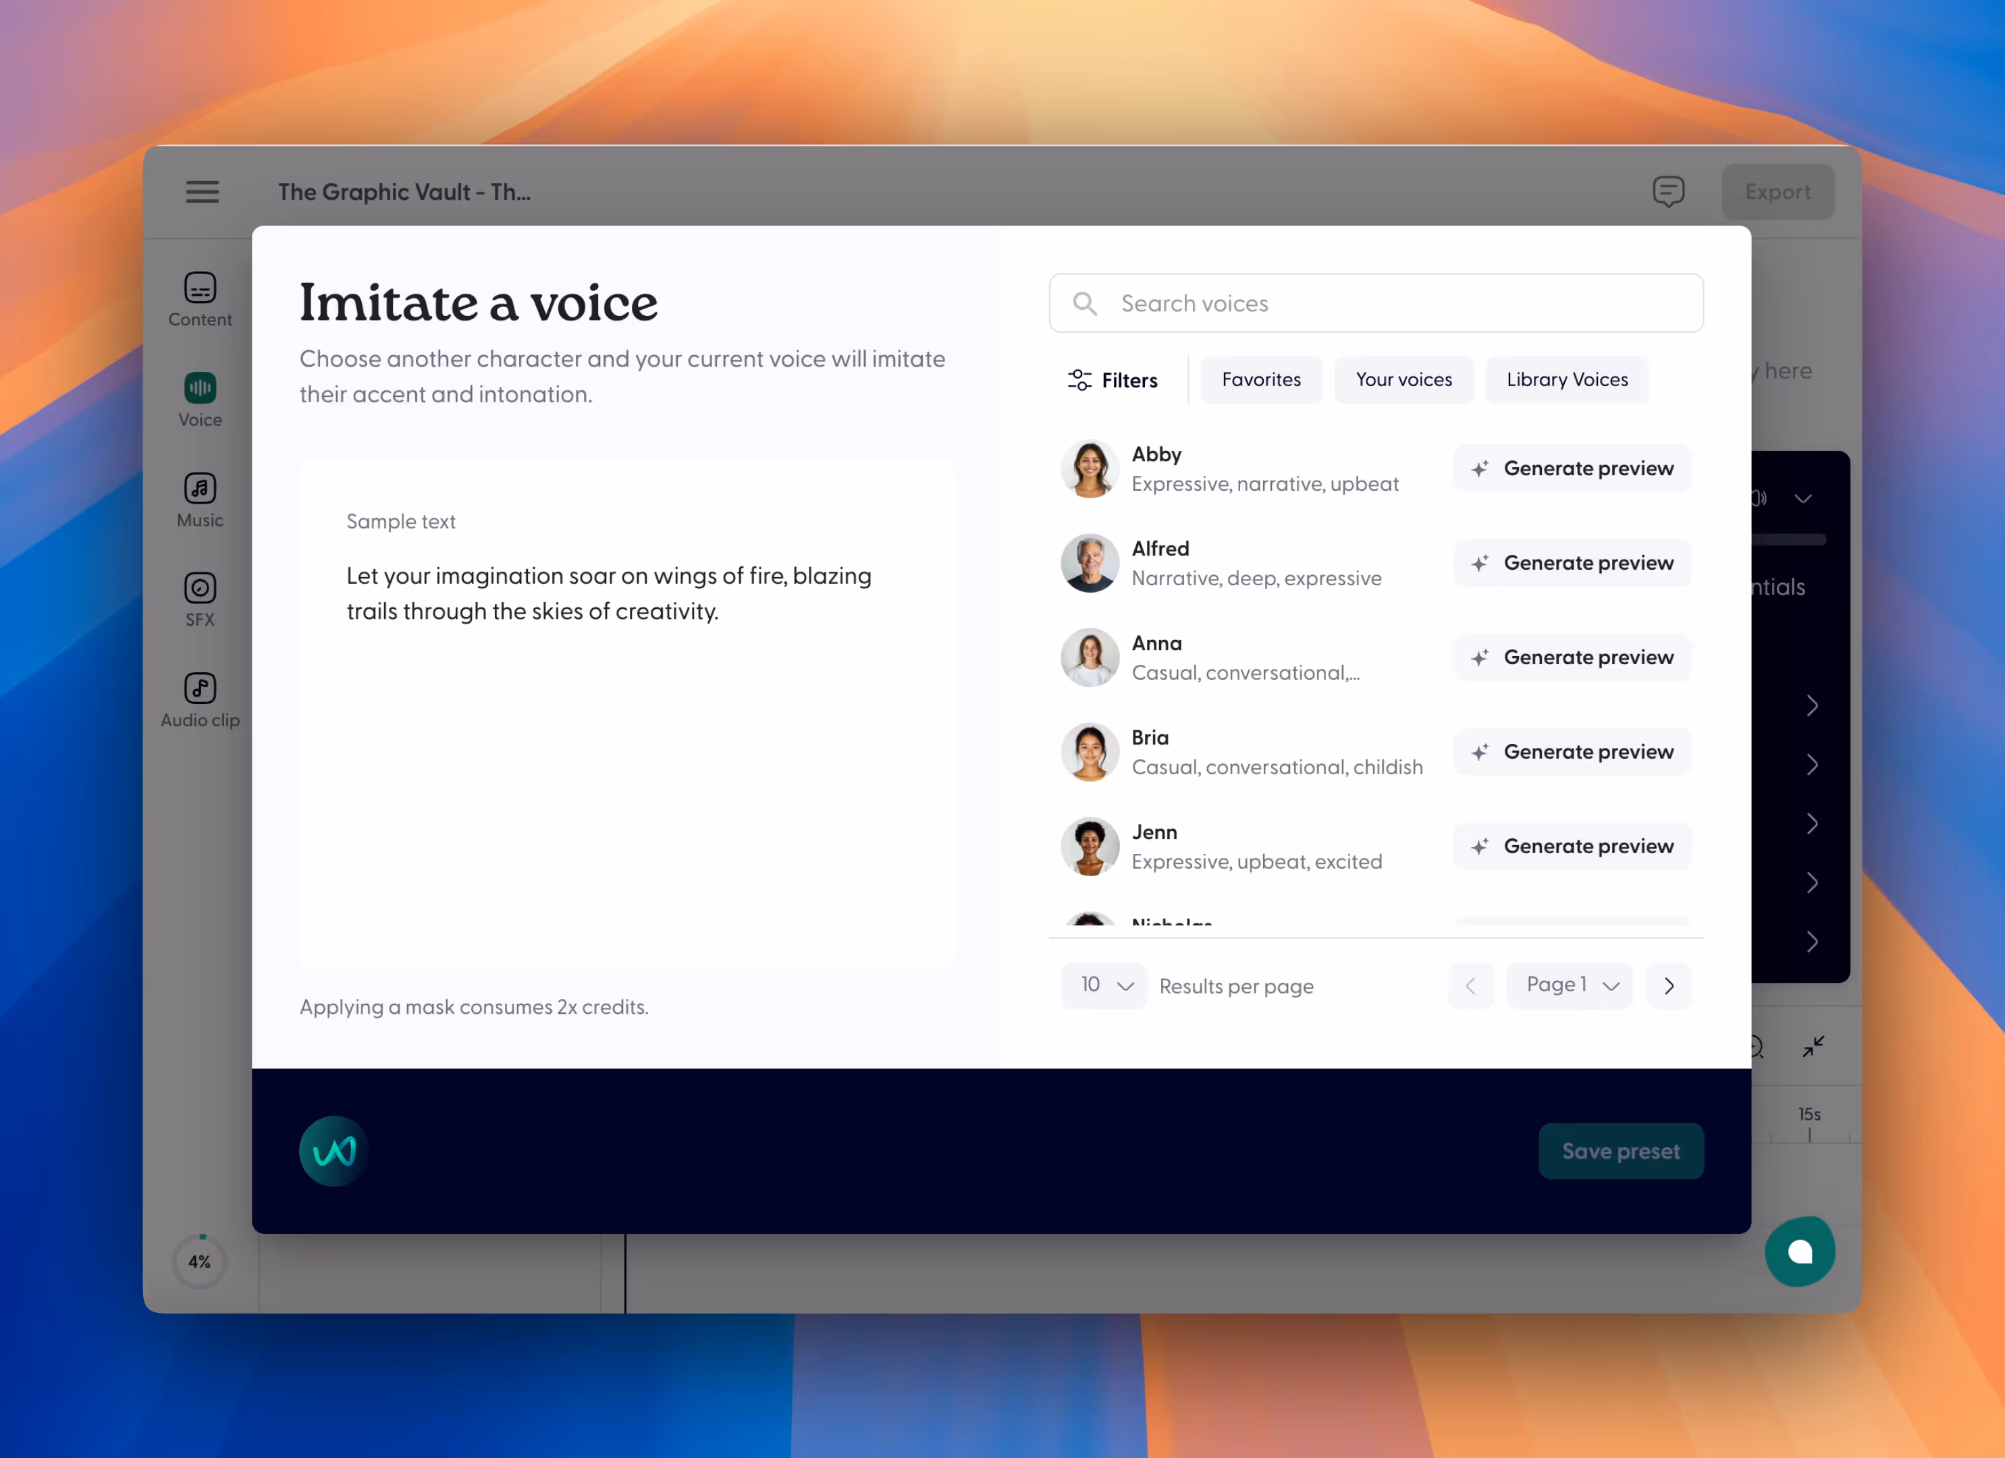Select Abby's avatar

pyautogui.click(x=1090, y=468)
